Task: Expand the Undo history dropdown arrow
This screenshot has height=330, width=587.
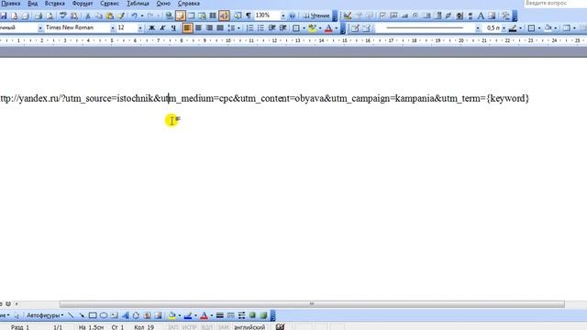Action: coord(142,16)
